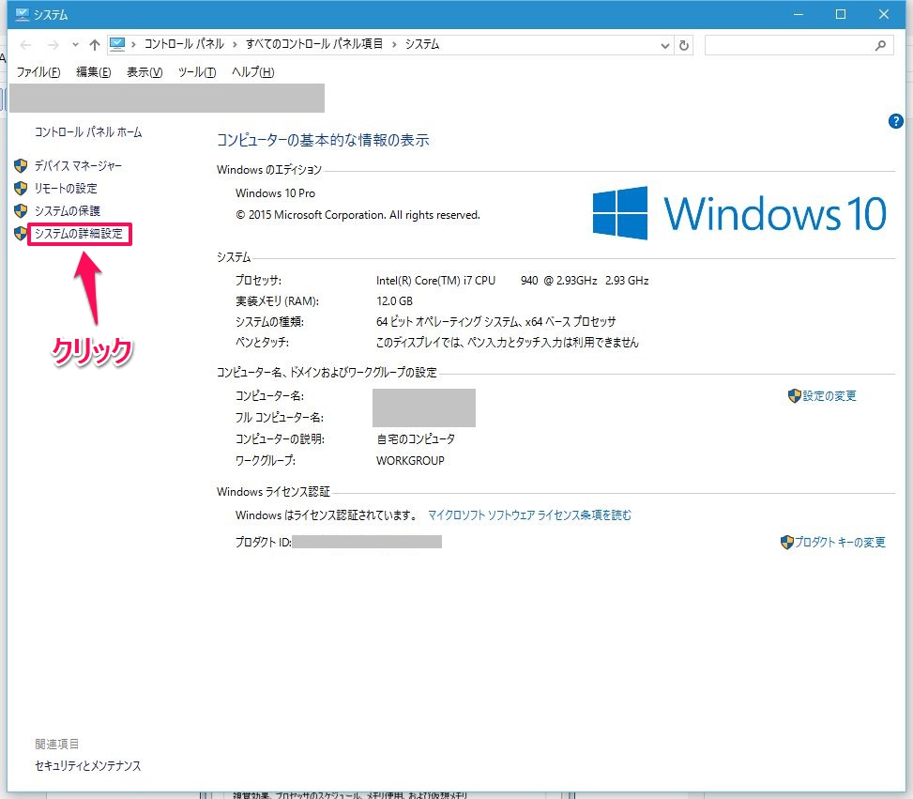This screenshot has width=913, height=799.
Task: Click the shield icon beside システムの保護
Action: (x=21, y=210)
